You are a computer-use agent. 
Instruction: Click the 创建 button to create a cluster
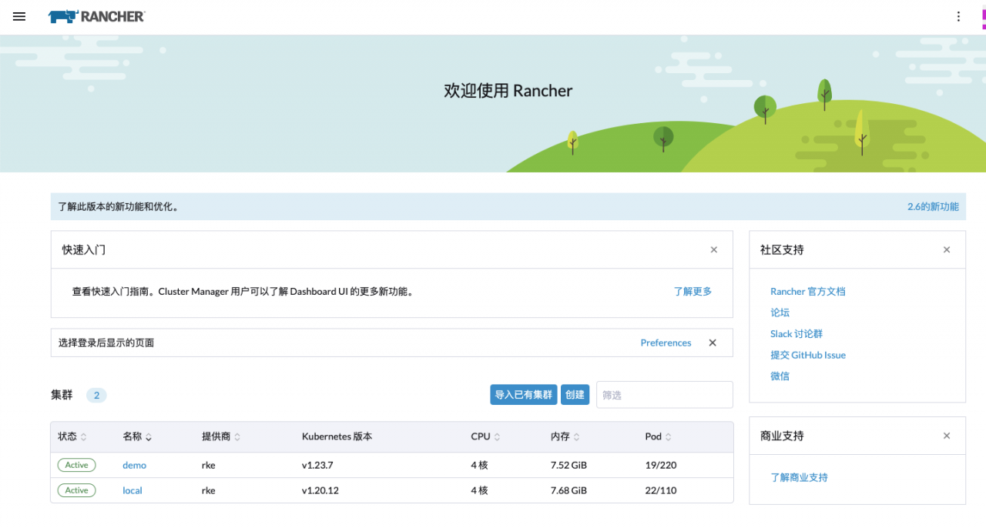pyautogui.click(x=575, y=394)
